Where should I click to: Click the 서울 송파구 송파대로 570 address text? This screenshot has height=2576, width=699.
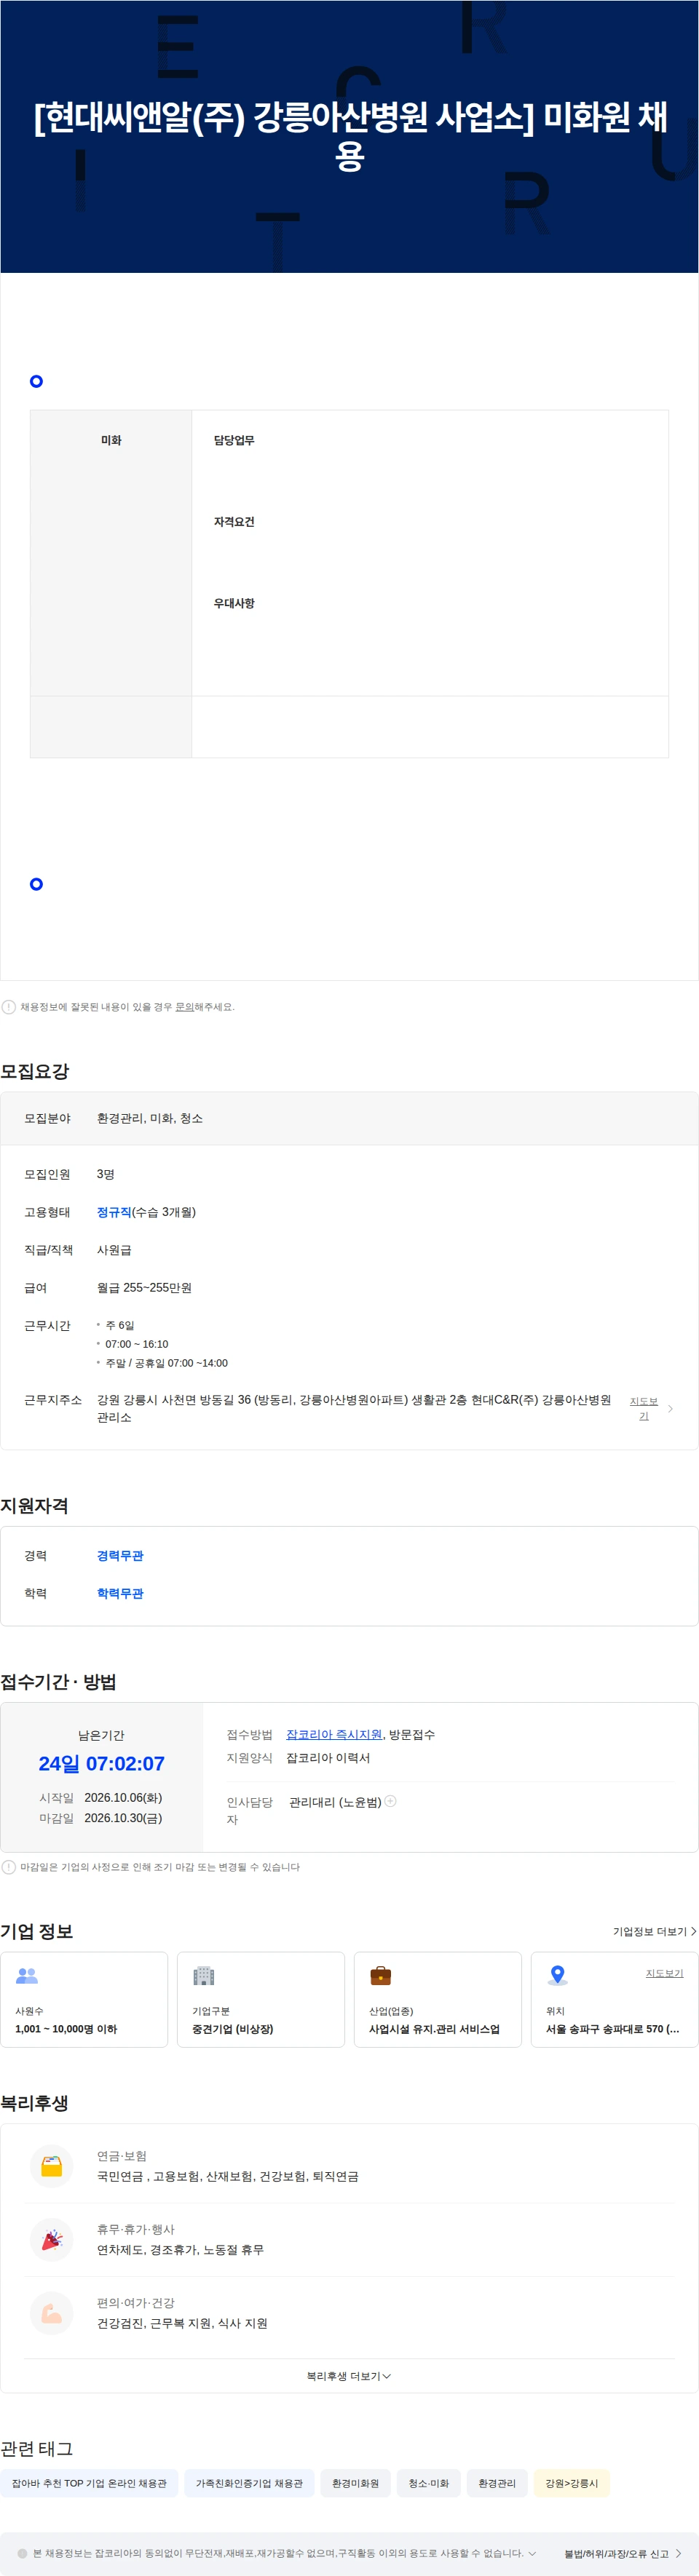click(x=612, y=2029)
